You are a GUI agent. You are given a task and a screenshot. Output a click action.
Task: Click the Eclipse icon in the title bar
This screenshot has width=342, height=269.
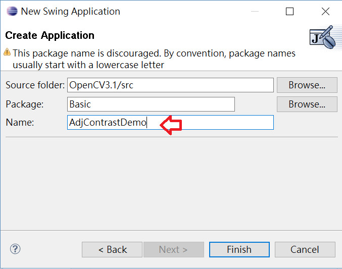12,11
